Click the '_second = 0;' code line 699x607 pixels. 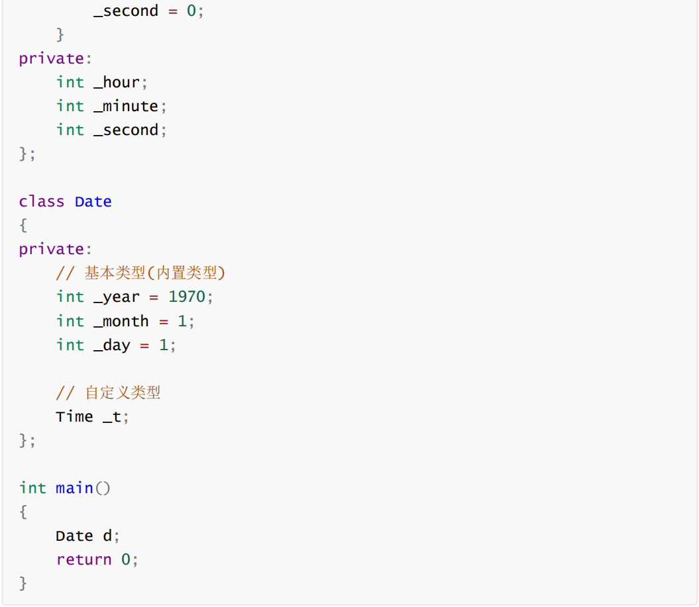coord(148,11)
